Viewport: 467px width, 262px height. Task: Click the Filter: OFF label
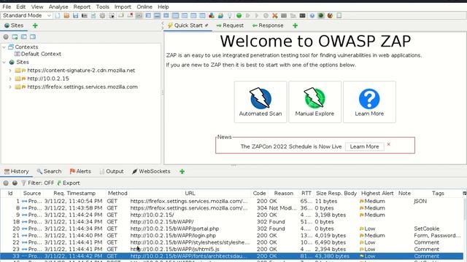point(41,183)
